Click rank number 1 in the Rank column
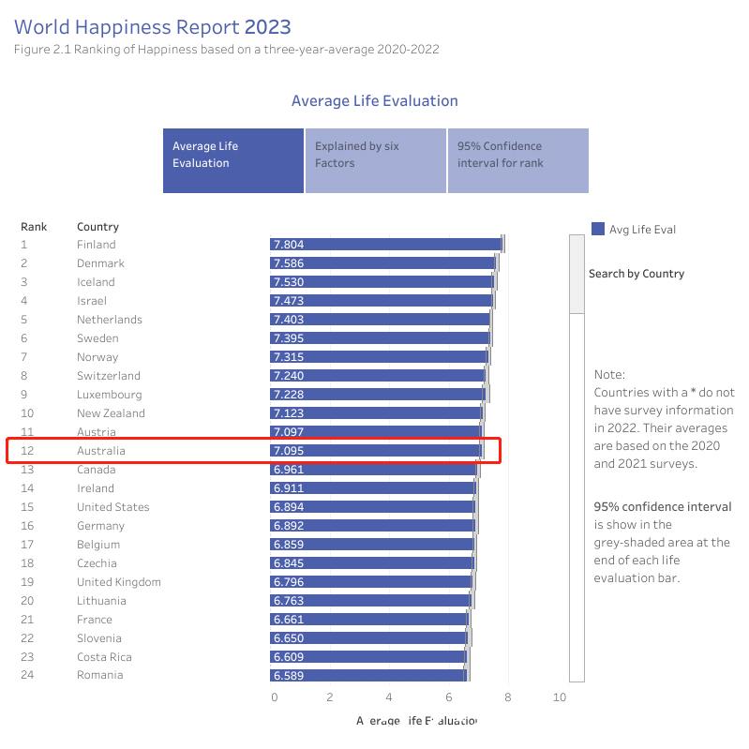 23,245
